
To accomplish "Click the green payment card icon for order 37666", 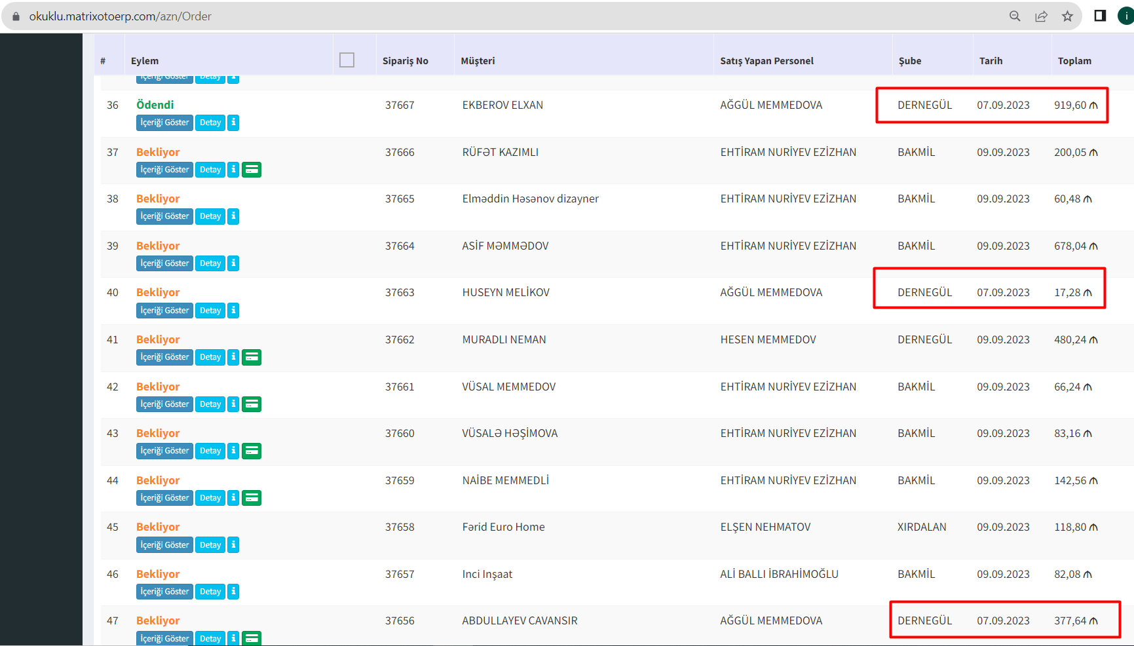I will pos(252,170).
